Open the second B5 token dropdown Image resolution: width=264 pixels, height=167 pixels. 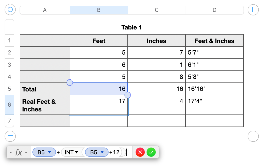point(103,152)
